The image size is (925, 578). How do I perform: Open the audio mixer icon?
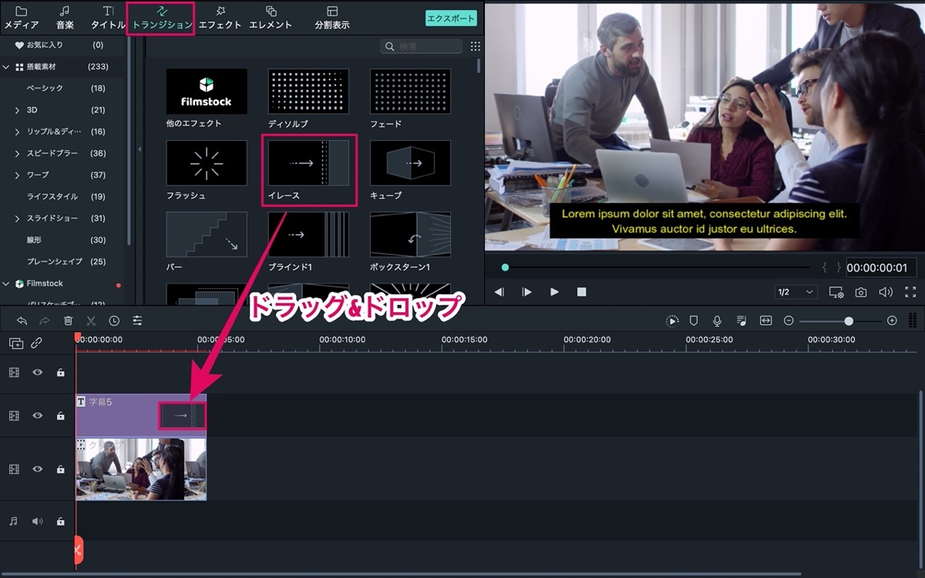[742, 321]
